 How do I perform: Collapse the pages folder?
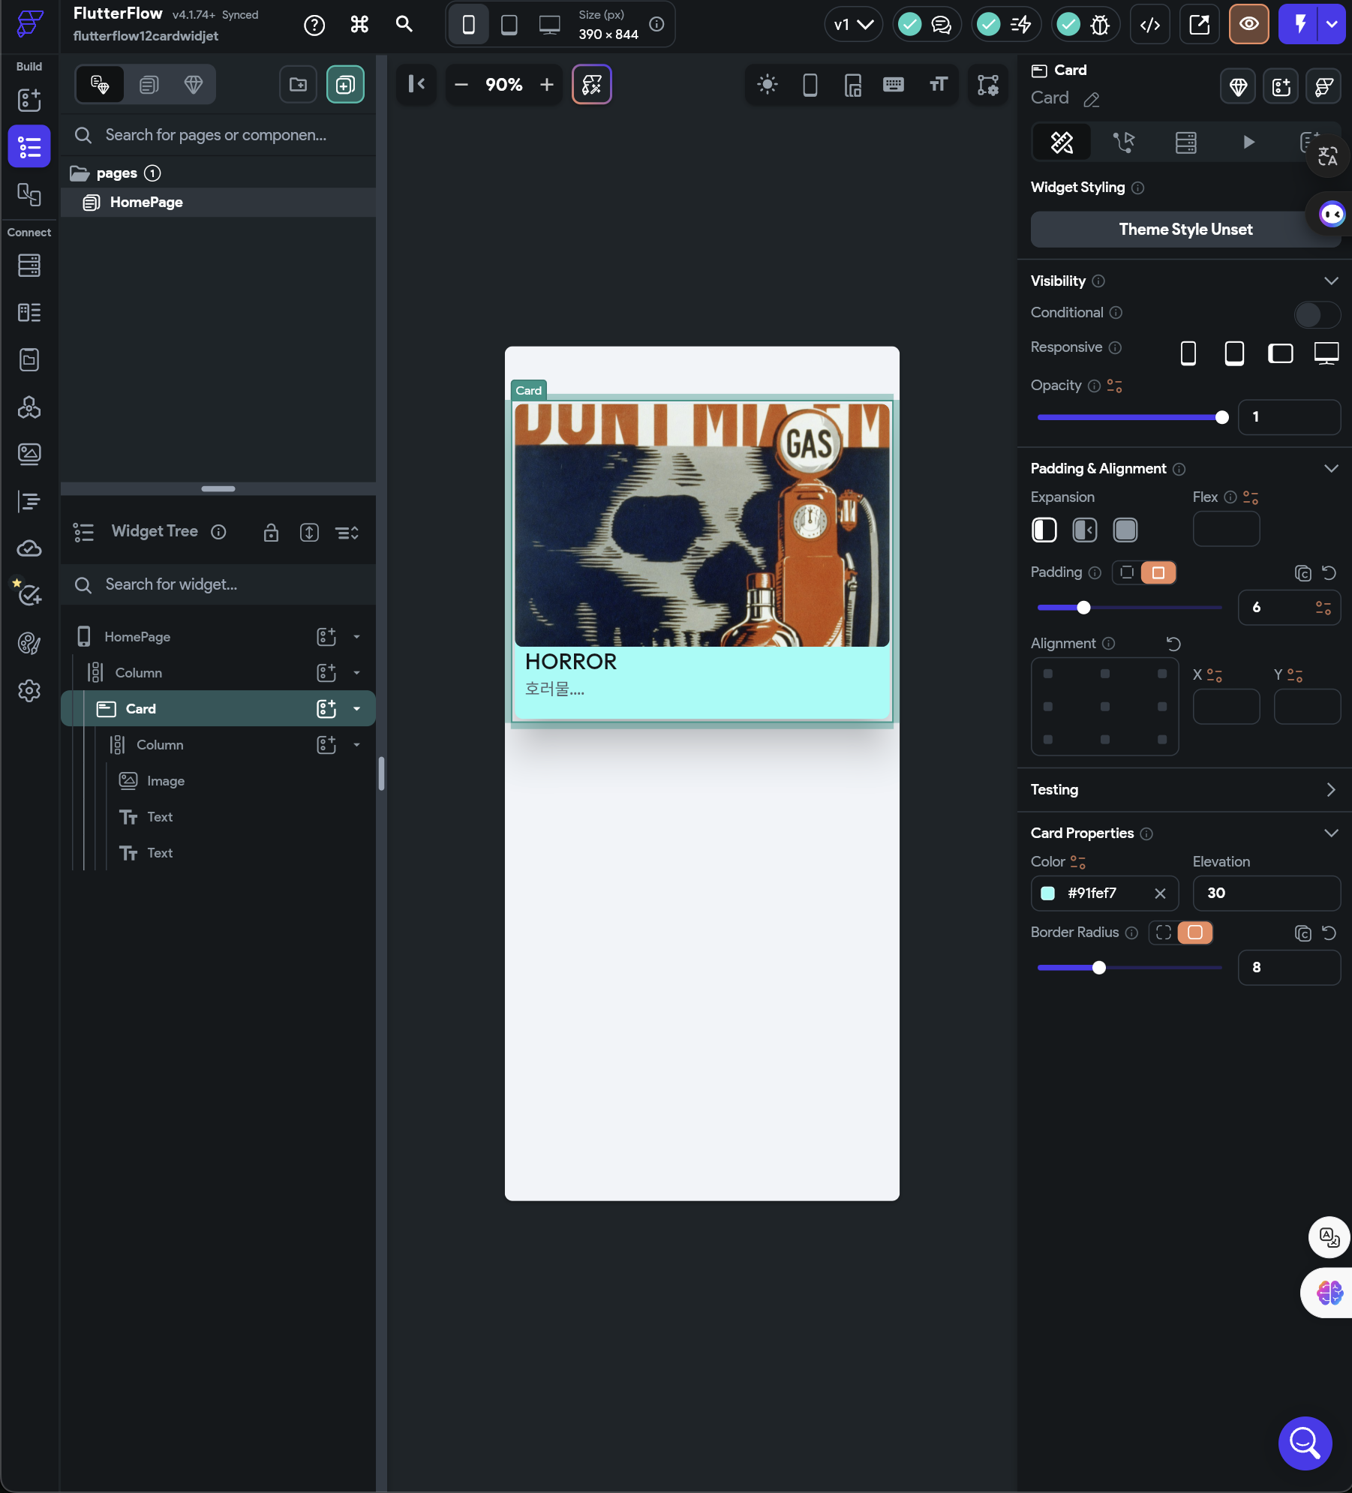[80, 174]
